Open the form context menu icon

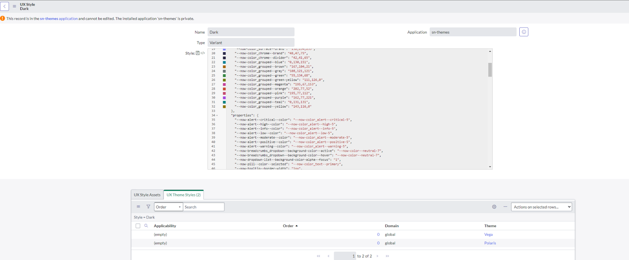pos(15,6)
